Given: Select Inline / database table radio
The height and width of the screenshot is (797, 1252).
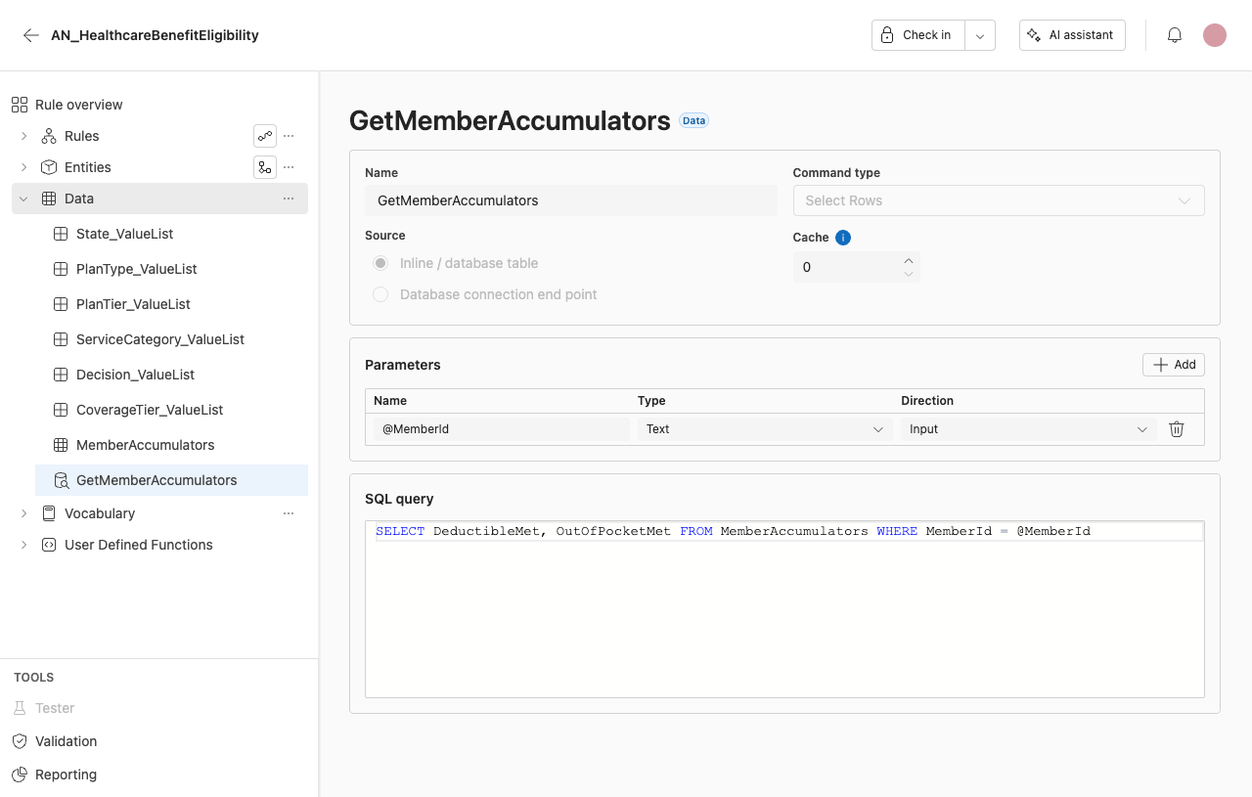Looking at the screenshot, I should click(380, 263).
